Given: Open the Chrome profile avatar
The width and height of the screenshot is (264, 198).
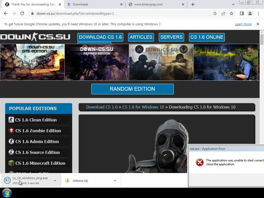Looking at the screenshot, I should [x=250, y=13].
